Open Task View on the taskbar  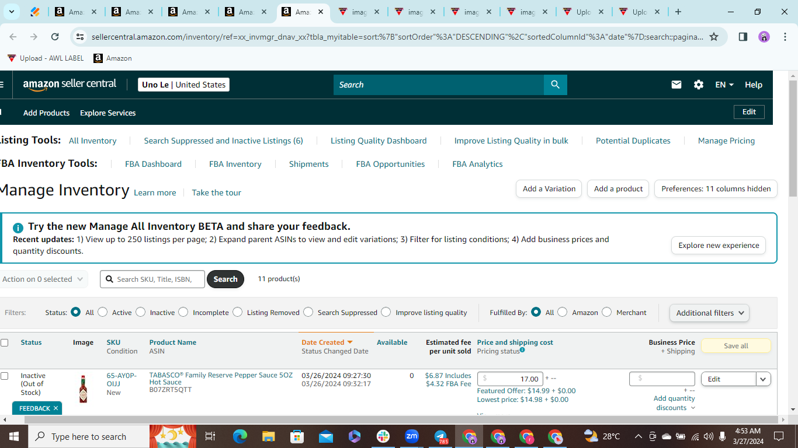pos(210,436)
